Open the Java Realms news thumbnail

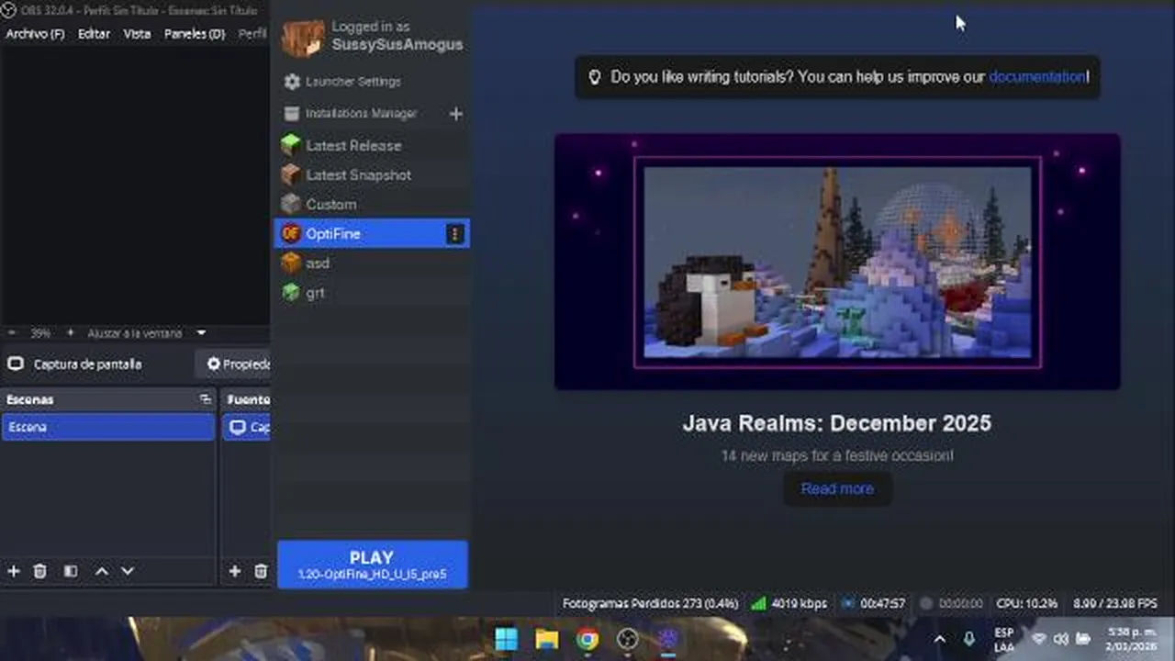coord(837,262)
